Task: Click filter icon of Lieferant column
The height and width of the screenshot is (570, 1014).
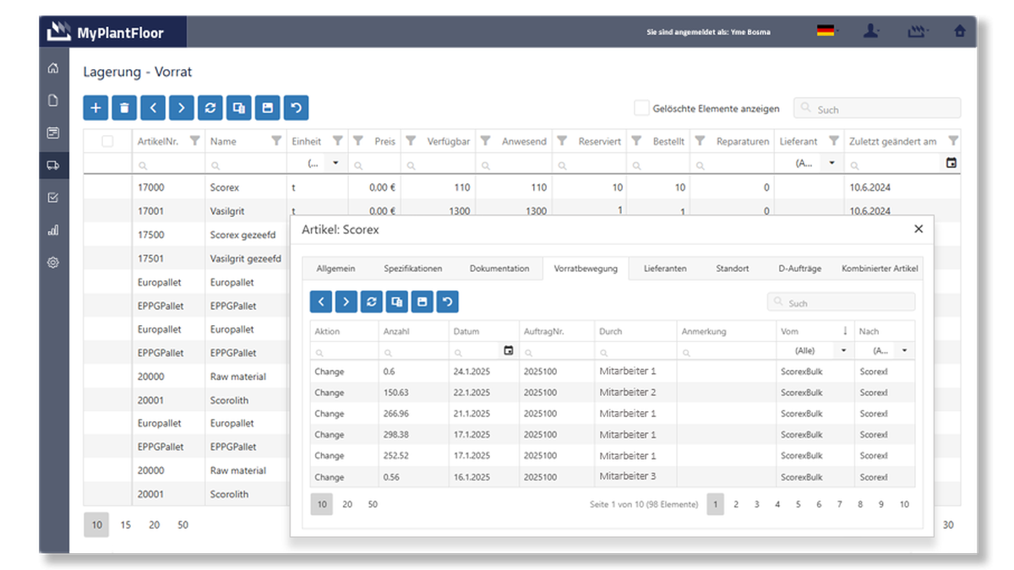Action: click(834, 141)
